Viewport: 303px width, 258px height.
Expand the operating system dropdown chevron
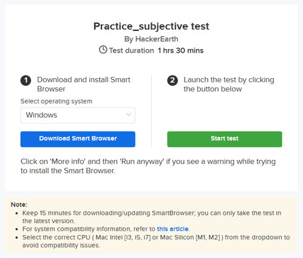coord(129,115)
